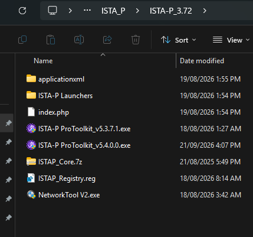Click the ISTAP_Core.7z file name
Screen dimensions: 253x237
click(60, 162)
